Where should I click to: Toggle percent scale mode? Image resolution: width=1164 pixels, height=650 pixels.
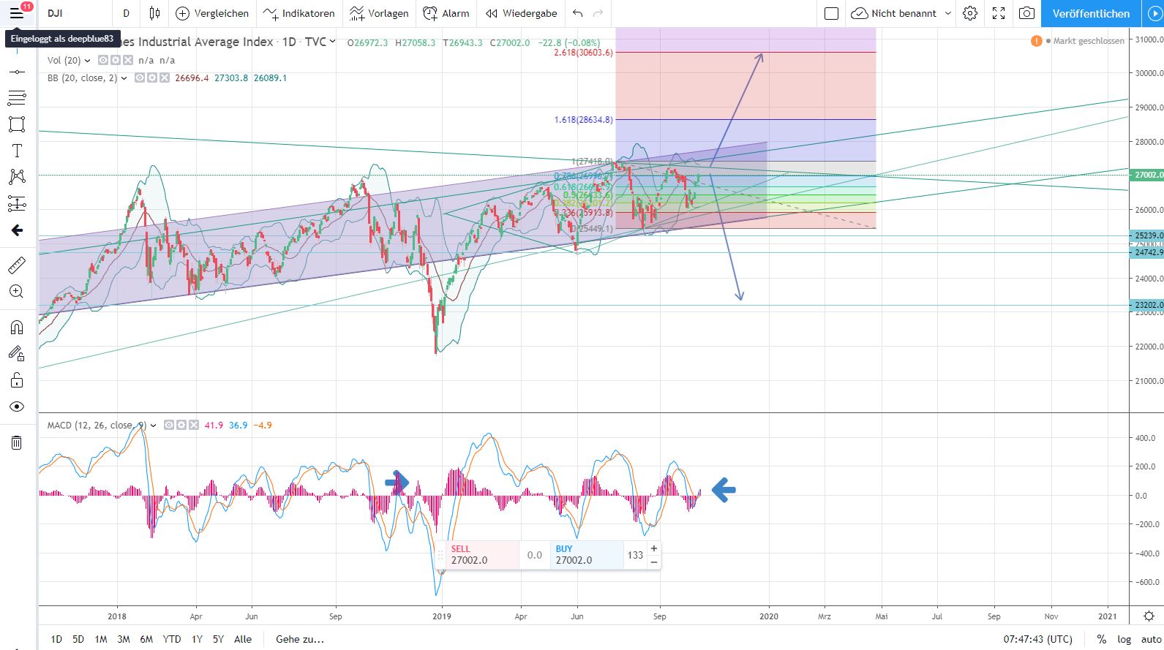(x=1102, y=639)
